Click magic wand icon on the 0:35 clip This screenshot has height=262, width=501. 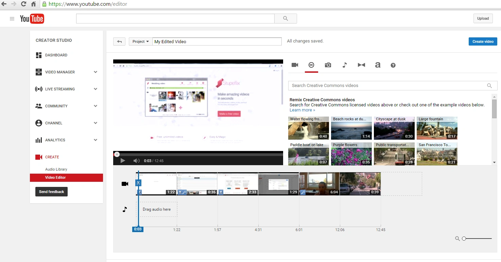(184, 192)
